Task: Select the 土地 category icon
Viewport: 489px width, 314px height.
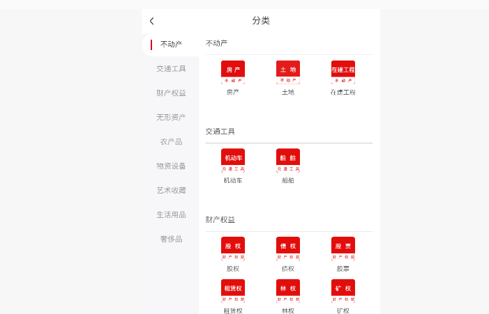Action: coord(288,73)
